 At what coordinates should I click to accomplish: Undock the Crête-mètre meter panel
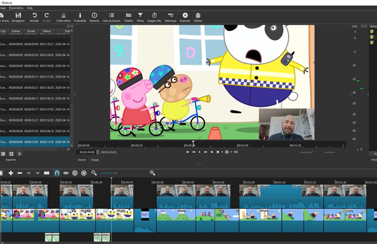click(x=362, y=26)
